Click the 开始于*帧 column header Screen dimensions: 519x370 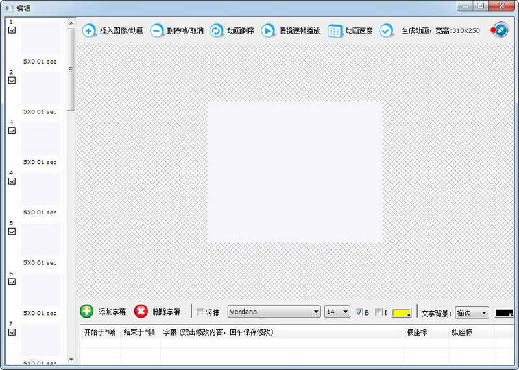(100, 332)
